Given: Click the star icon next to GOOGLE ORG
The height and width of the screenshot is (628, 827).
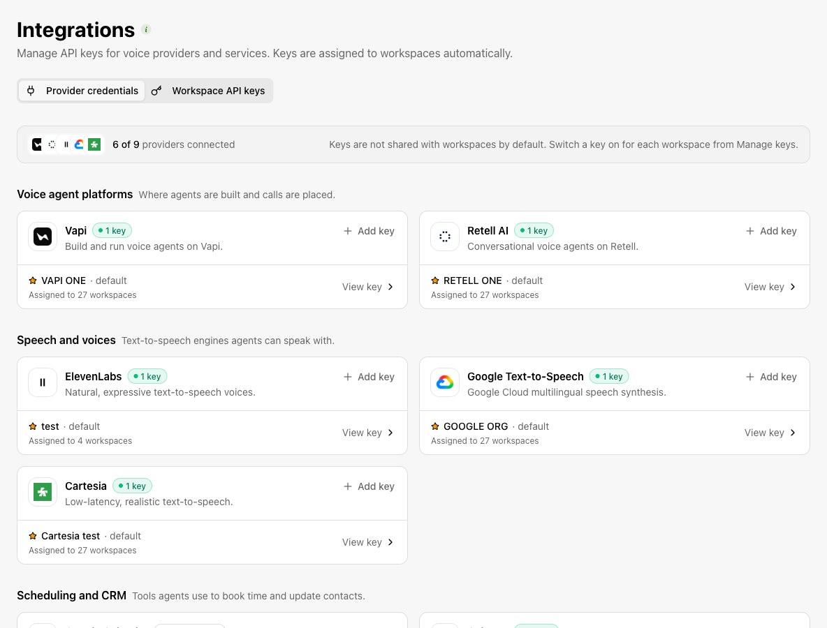Looking at the screenshot, I should click(435, 426).
